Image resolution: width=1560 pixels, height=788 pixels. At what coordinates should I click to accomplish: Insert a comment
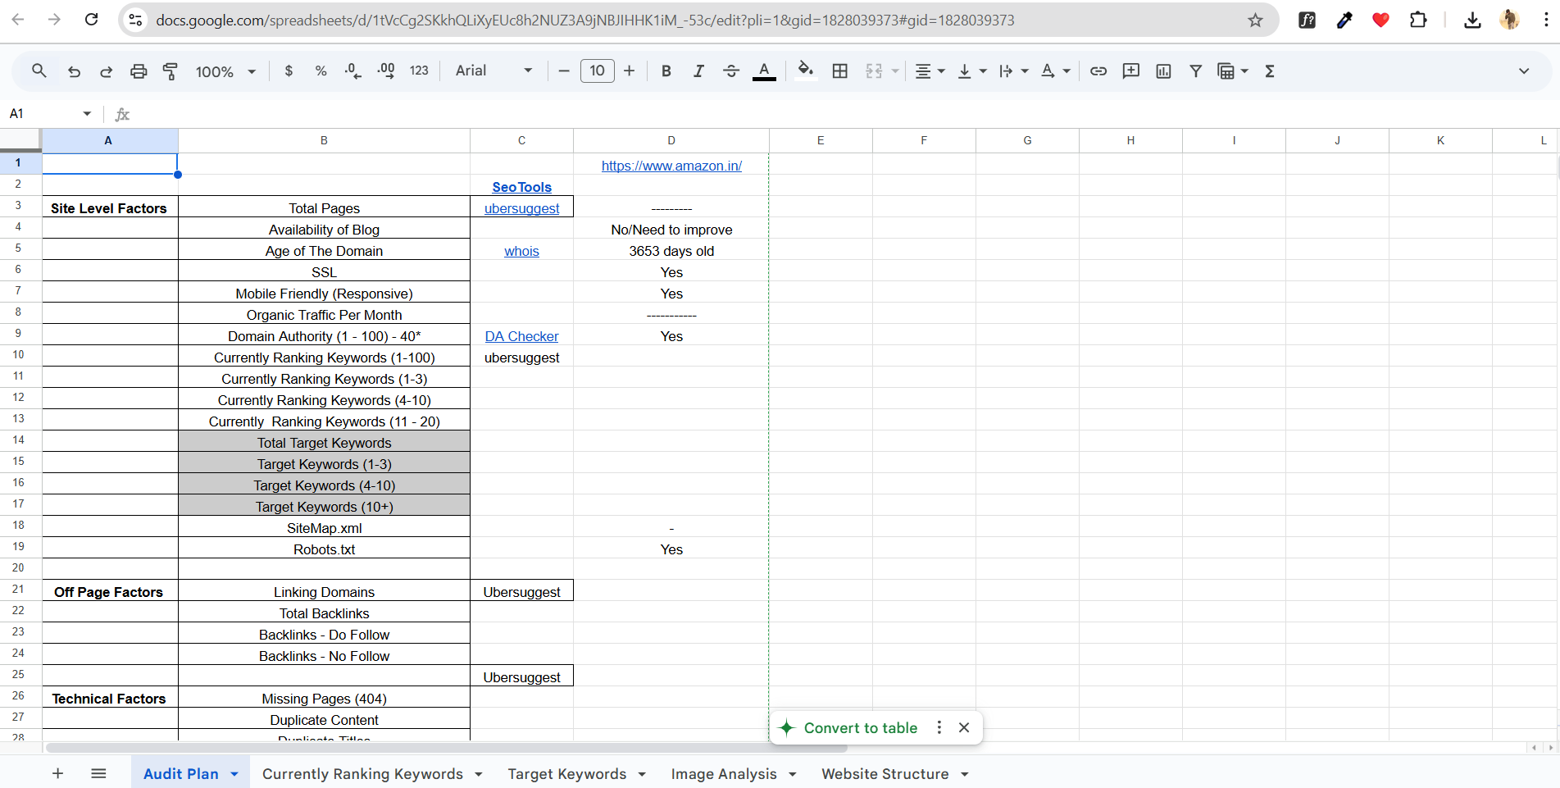click(x=1131, y=71)
